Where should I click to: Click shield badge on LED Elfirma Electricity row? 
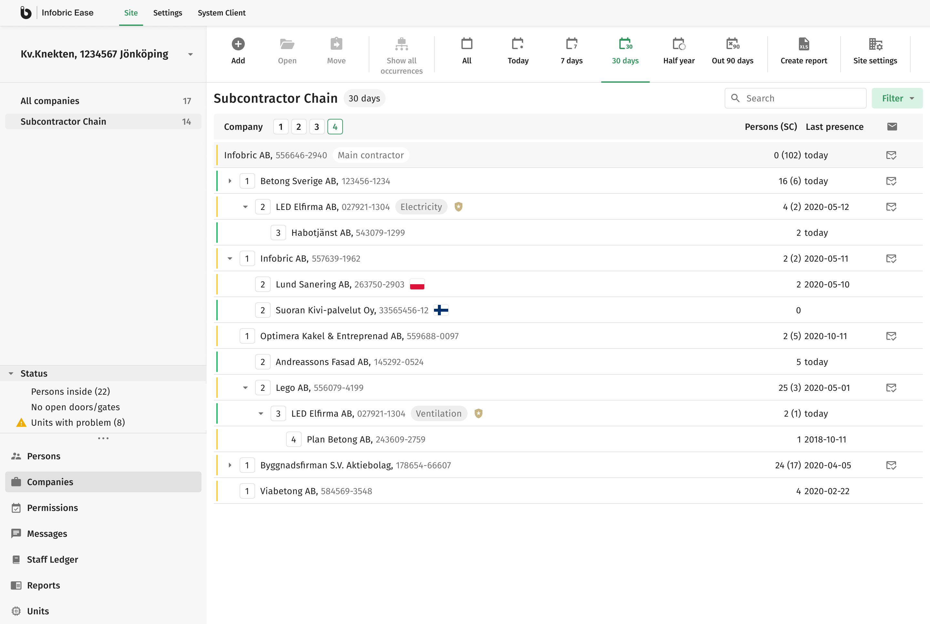pos(458,207)
